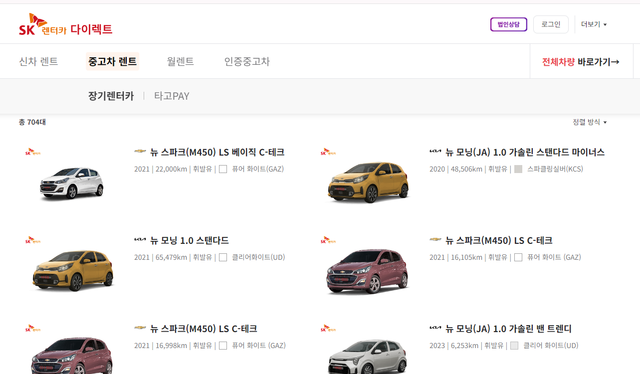This screenshot has width=640, height=374.
Task: Click 퓨어 화이트 swatch of 16,998km 스파크
Action: tap(223, 346)
